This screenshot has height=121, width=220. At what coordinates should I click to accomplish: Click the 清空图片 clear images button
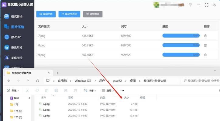93,14
